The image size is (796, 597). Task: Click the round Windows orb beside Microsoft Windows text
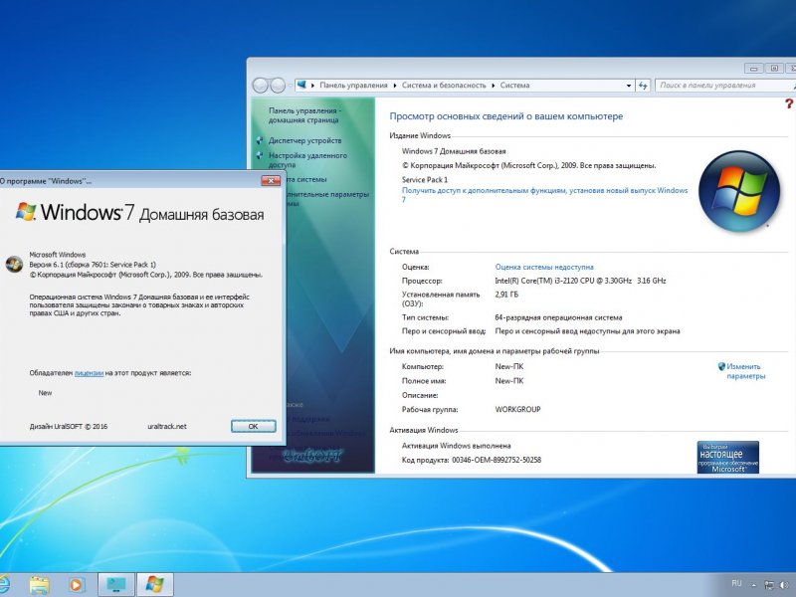[x=14, y=264]
